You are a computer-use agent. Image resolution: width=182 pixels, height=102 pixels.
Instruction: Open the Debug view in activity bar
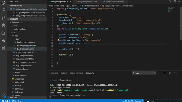coord(3,25)
